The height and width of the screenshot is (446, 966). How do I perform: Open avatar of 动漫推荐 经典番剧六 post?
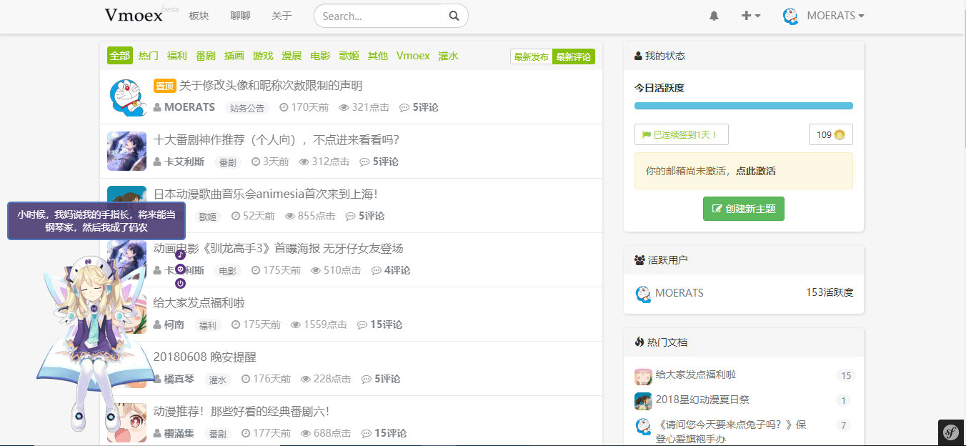point(127,423)
